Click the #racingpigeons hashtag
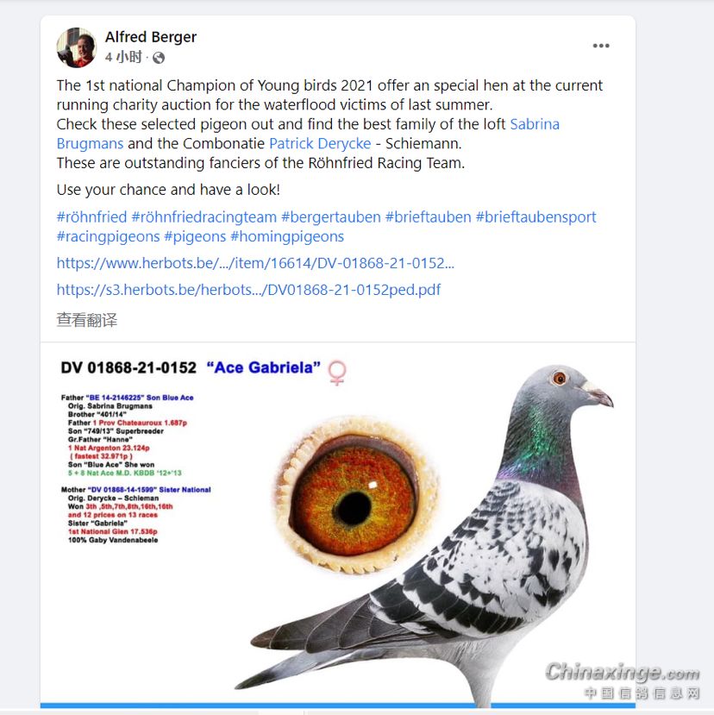 click(x=108, y=236)
